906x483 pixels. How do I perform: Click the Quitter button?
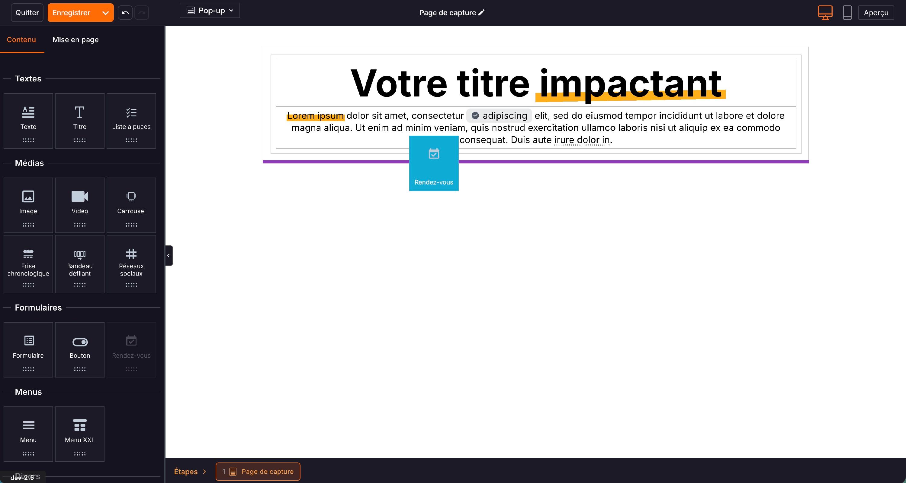(27, 13)
